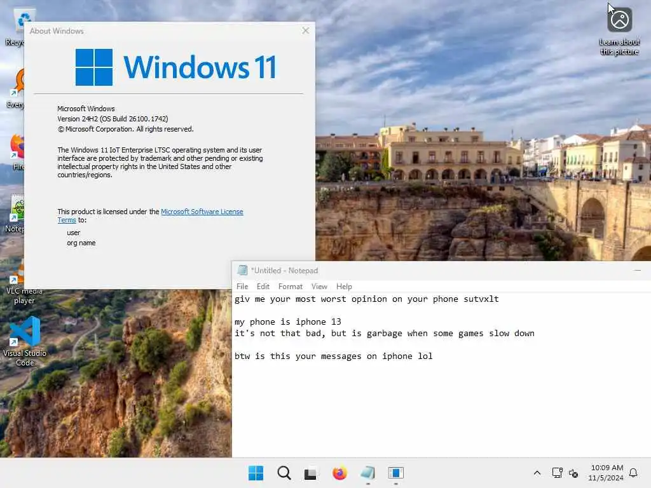Viewport: 651px width, 488px height.
Task: Open the Windows Start menu
Action: 256,473
